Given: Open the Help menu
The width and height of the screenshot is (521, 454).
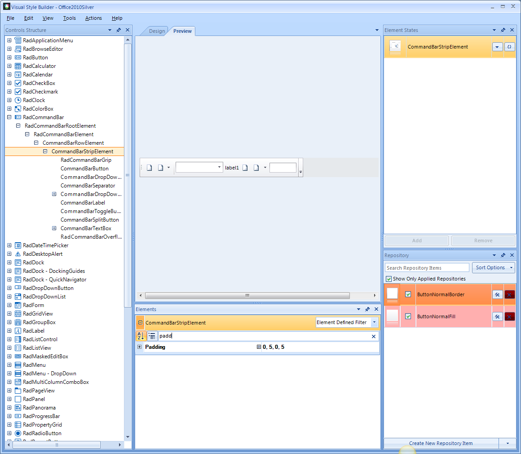Looking at the screenshot, I should click(117, 18).
